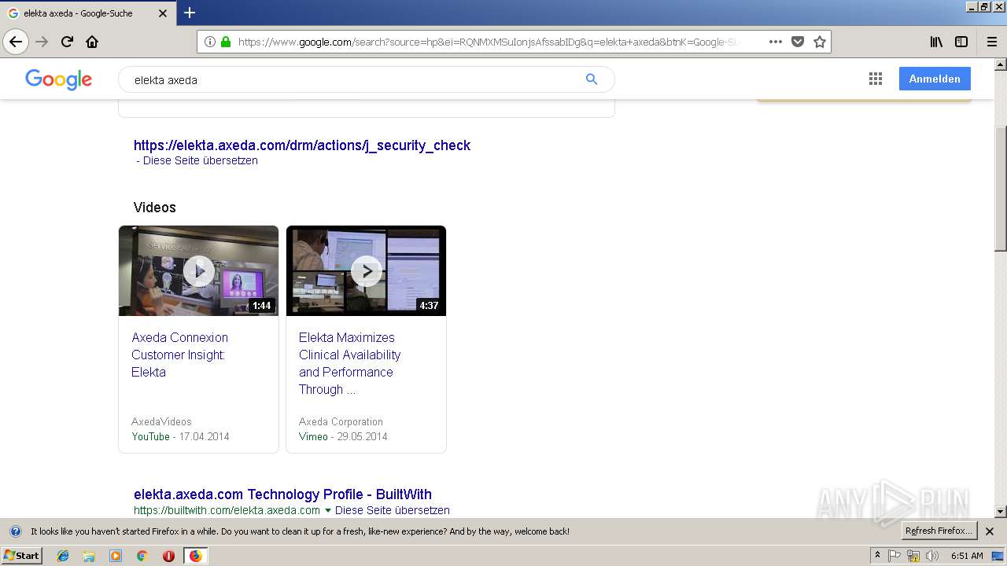Open File Explorer from taskbar

(89, 556)
